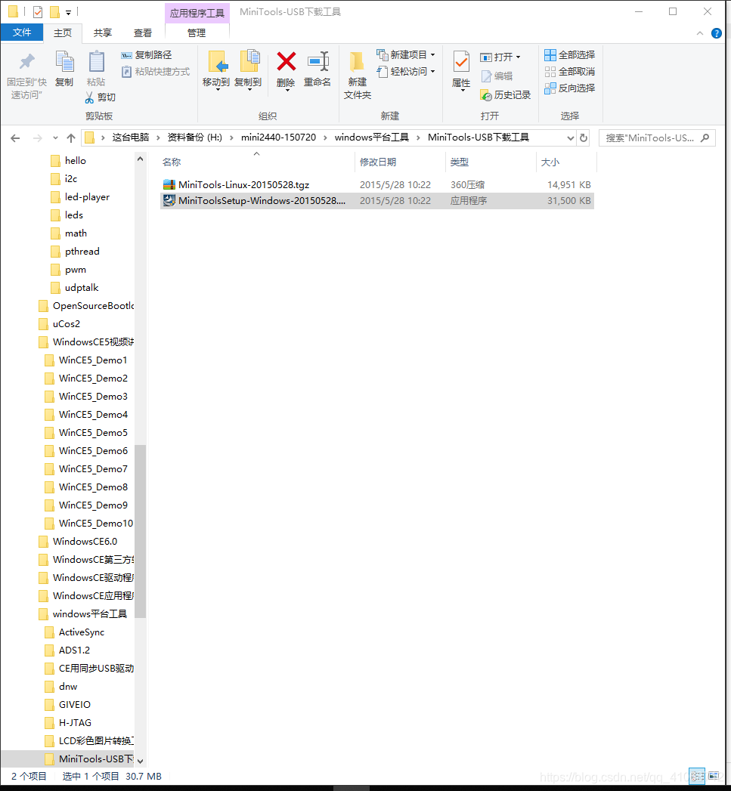Open file History record
This screenshot has height=791, width=731.
[x=505, y=95]
